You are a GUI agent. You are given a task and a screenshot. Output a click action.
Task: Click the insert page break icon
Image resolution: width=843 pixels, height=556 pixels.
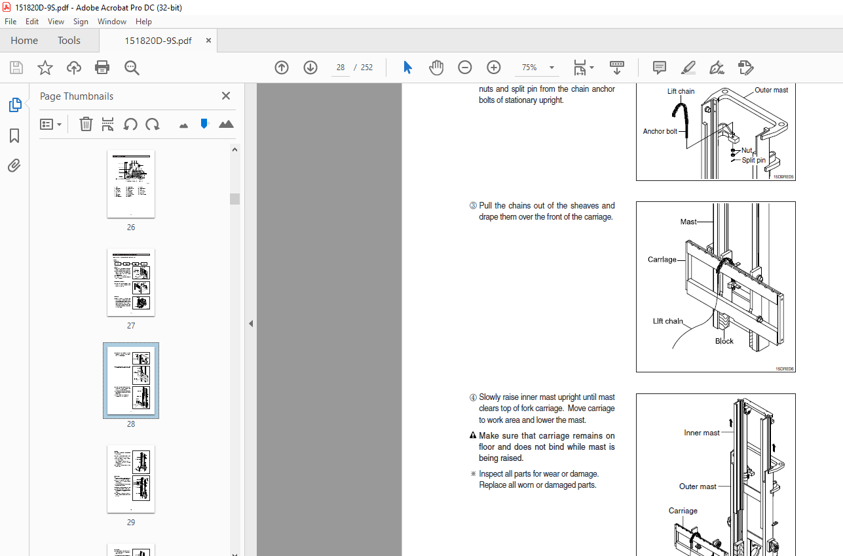[x=108, y=124]
